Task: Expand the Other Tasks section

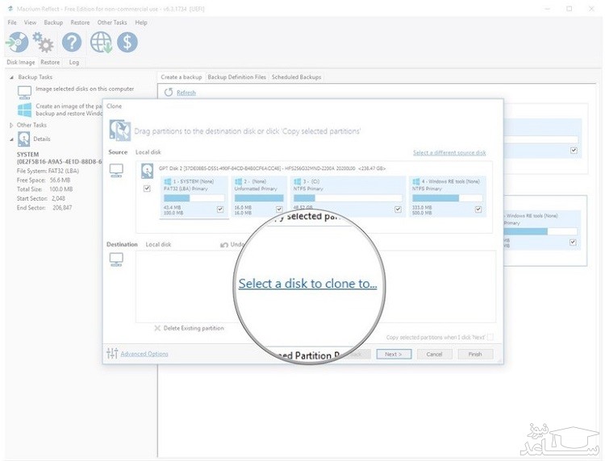Action: pos(11,125)
